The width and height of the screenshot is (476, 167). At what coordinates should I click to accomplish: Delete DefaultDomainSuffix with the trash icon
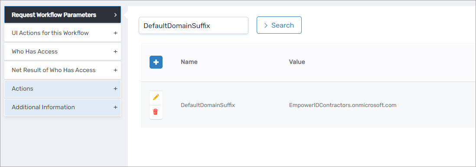click(156, 112)
